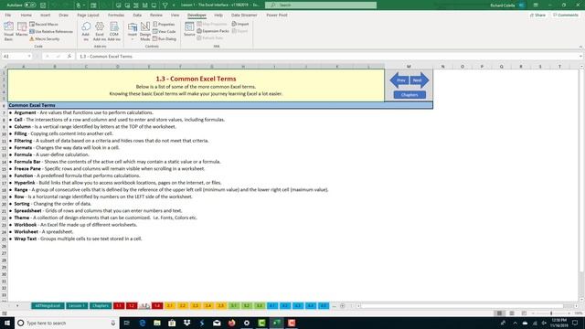Open COM Add-ins dialog
This screenshot has width=585, height=329.
[114, 31]
